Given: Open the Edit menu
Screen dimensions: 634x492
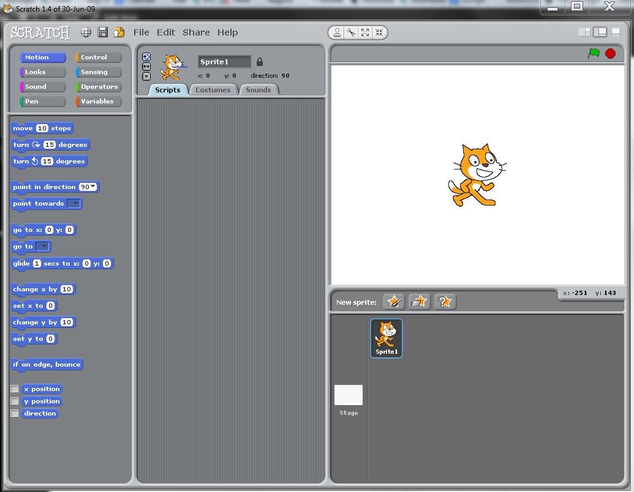Looking at the screenshot, I should [x=166, y=32].
